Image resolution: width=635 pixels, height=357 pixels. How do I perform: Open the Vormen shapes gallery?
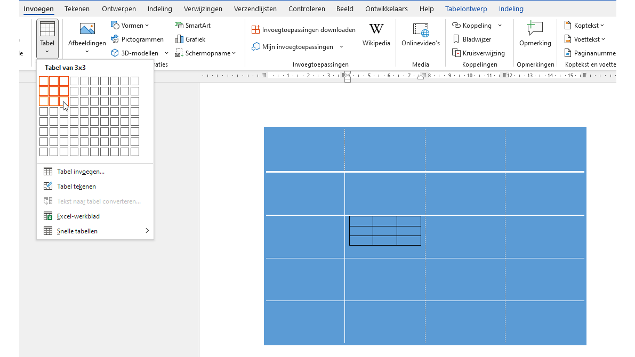[x=130, y=26]
